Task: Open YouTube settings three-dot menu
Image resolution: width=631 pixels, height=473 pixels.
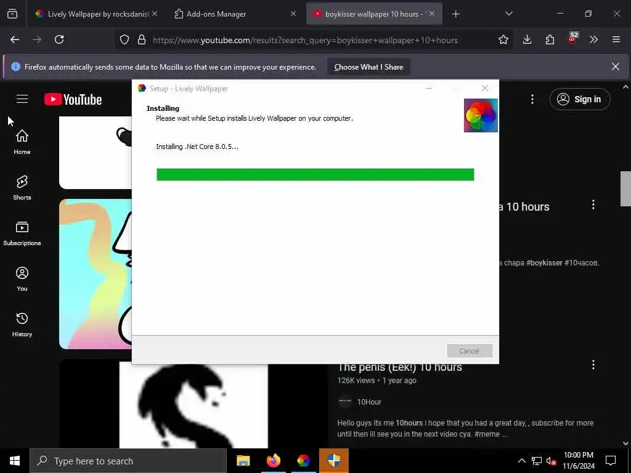Action: [532, 99]
